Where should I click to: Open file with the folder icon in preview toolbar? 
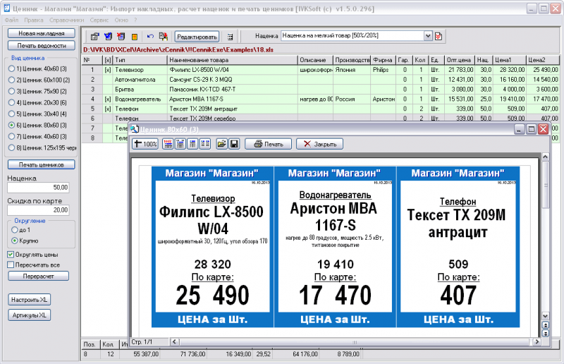(221, 144)
